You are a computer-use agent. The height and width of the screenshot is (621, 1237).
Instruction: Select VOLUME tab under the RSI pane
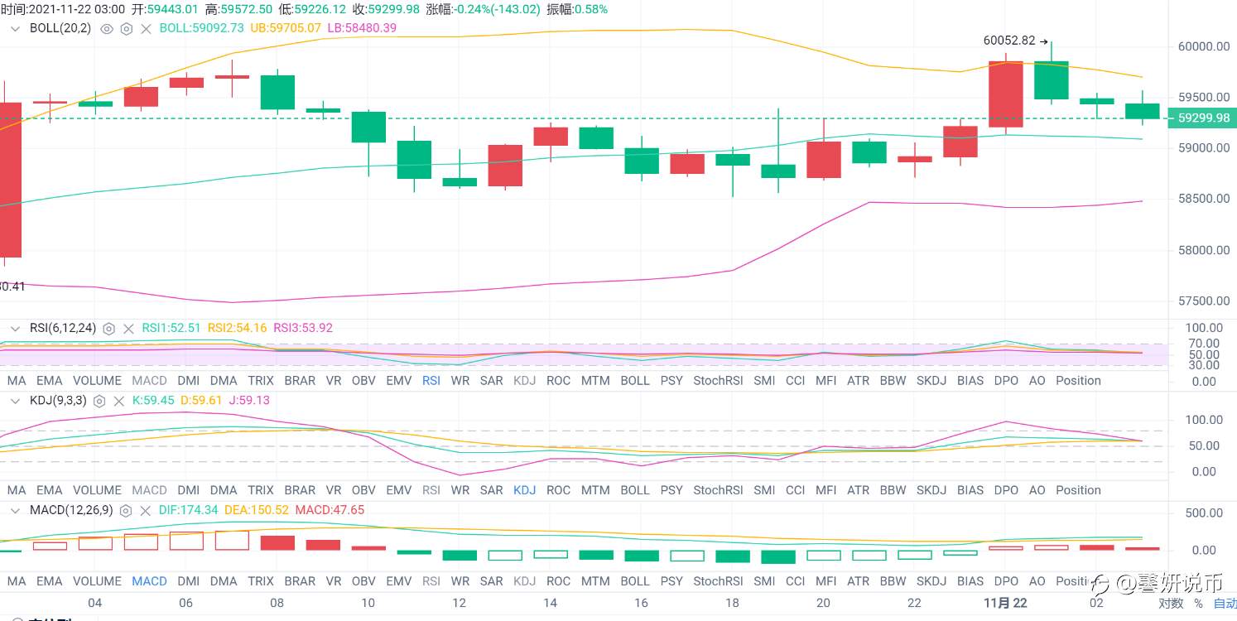pos(98,381)
